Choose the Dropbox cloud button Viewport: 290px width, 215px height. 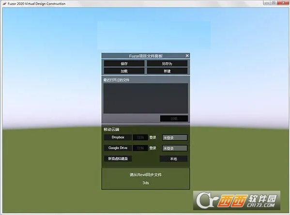point(118,138)
